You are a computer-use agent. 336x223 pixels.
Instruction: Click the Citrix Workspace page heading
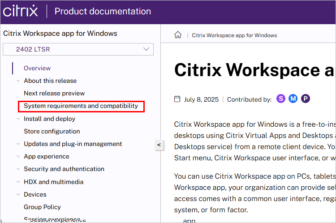(254, 70)
